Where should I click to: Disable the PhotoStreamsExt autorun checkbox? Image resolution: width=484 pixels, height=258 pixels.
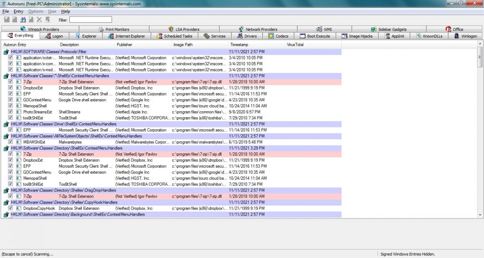11,112
